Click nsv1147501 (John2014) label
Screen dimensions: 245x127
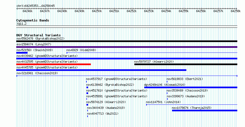163,102
